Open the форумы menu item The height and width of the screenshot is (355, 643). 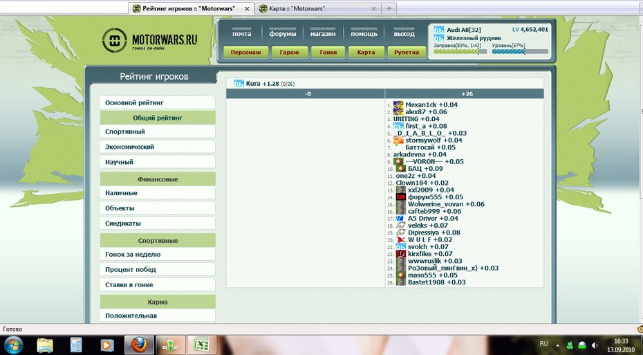tap(283, 33)
